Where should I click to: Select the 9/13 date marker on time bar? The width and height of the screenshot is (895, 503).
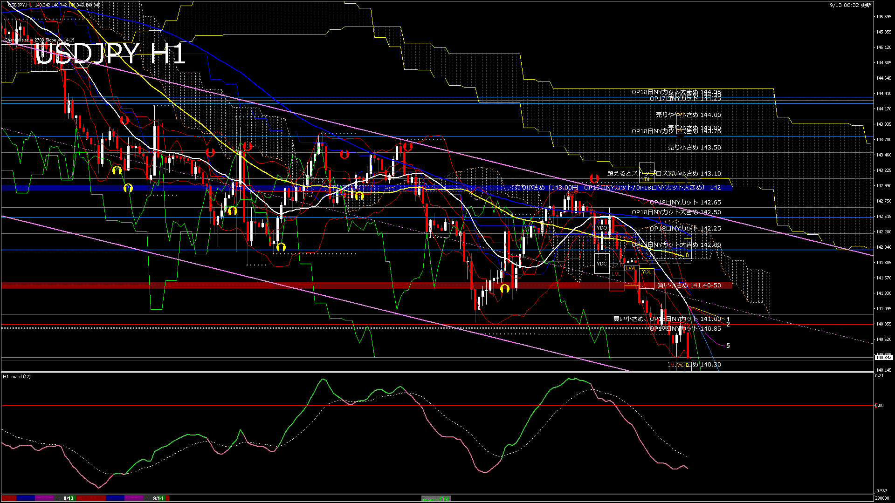tap(69, 498)
